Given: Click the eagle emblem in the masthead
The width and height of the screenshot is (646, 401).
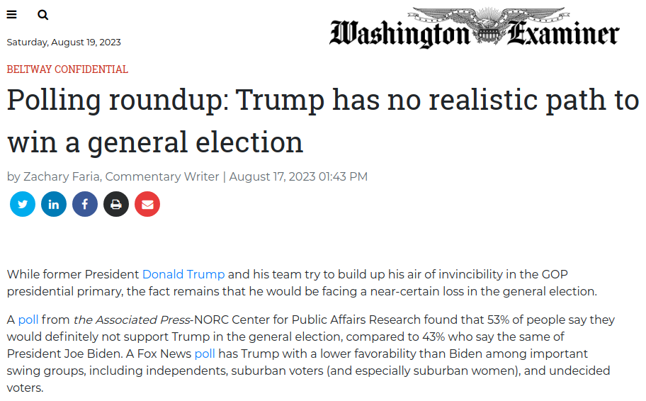Looking at the screenshot, I should pos(488,25).
